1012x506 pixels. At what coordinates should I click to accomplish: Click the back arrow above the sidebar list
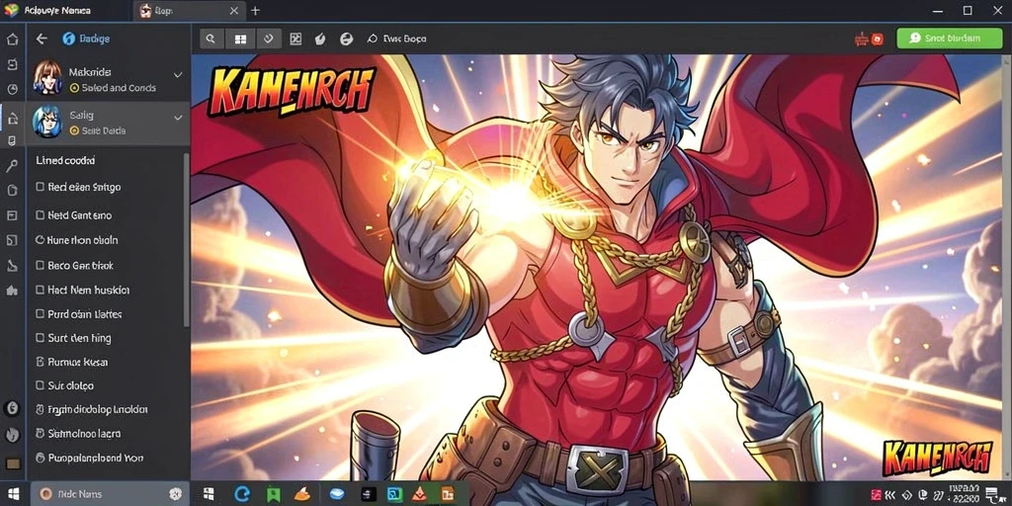(x=42, y=39)
